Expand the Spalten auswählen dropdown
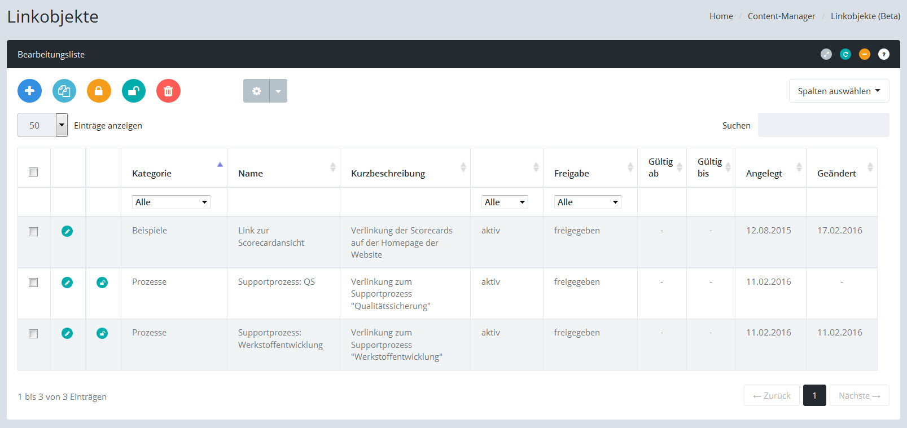The height and width of the screenshot is (428, 907). [838, 91]
